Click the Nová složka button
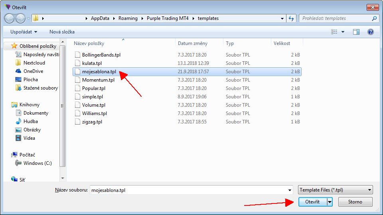Screen dimensions: 383x215 (62, 32)
